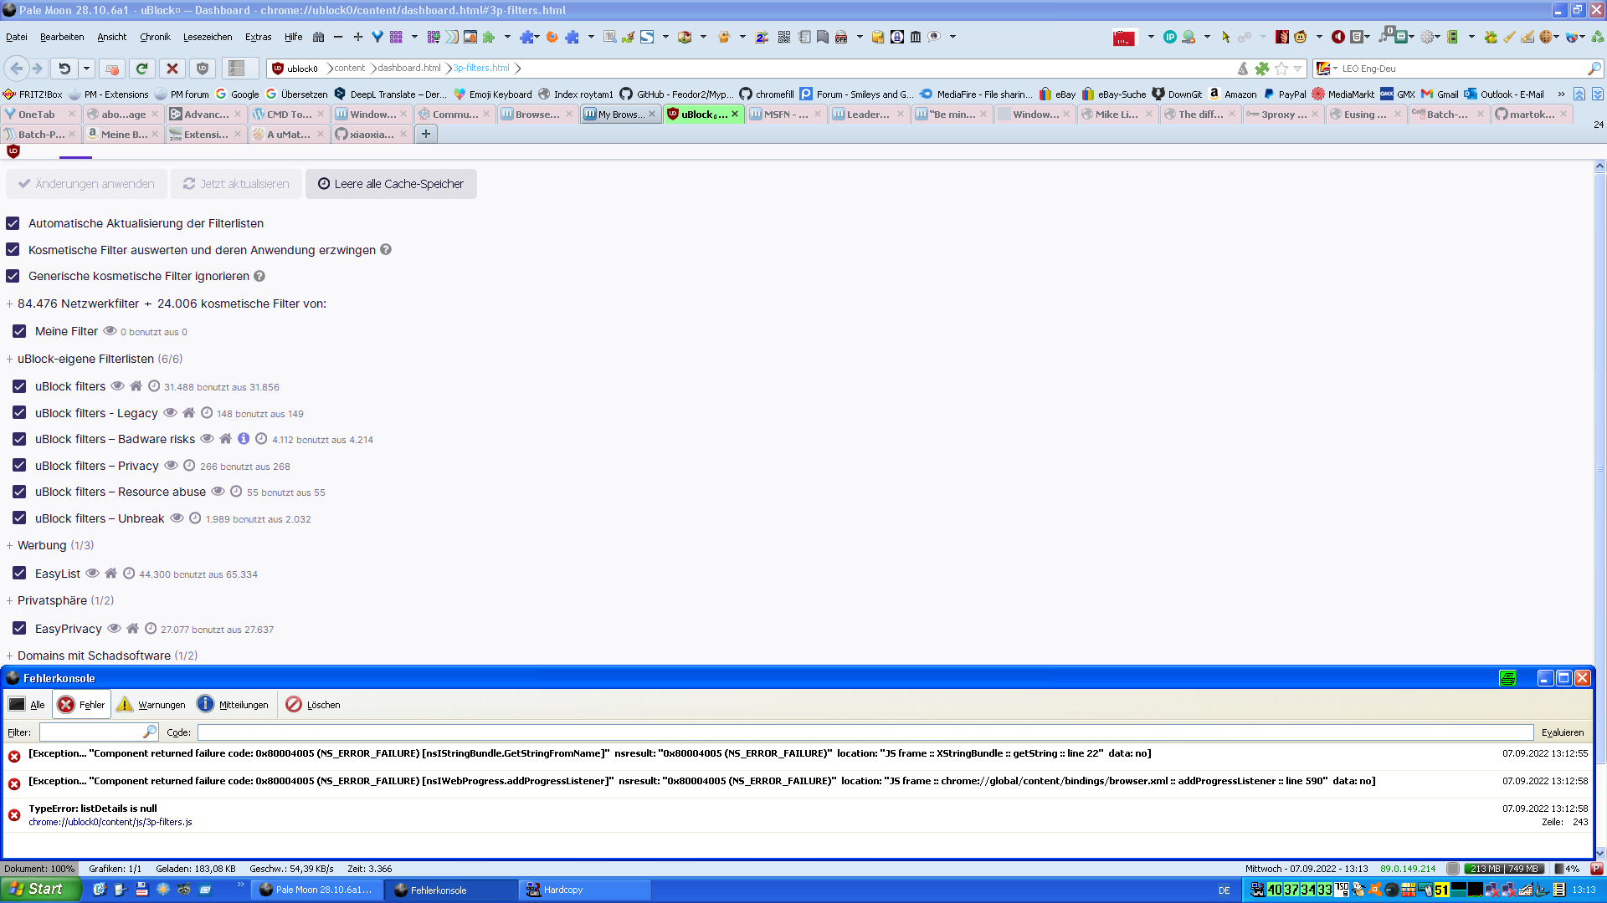The height and width of the screenshot is (903, 1607).
Task: Open the chrome://ublock0/content/js/3p-filters.js link
Action: point(110,822)
